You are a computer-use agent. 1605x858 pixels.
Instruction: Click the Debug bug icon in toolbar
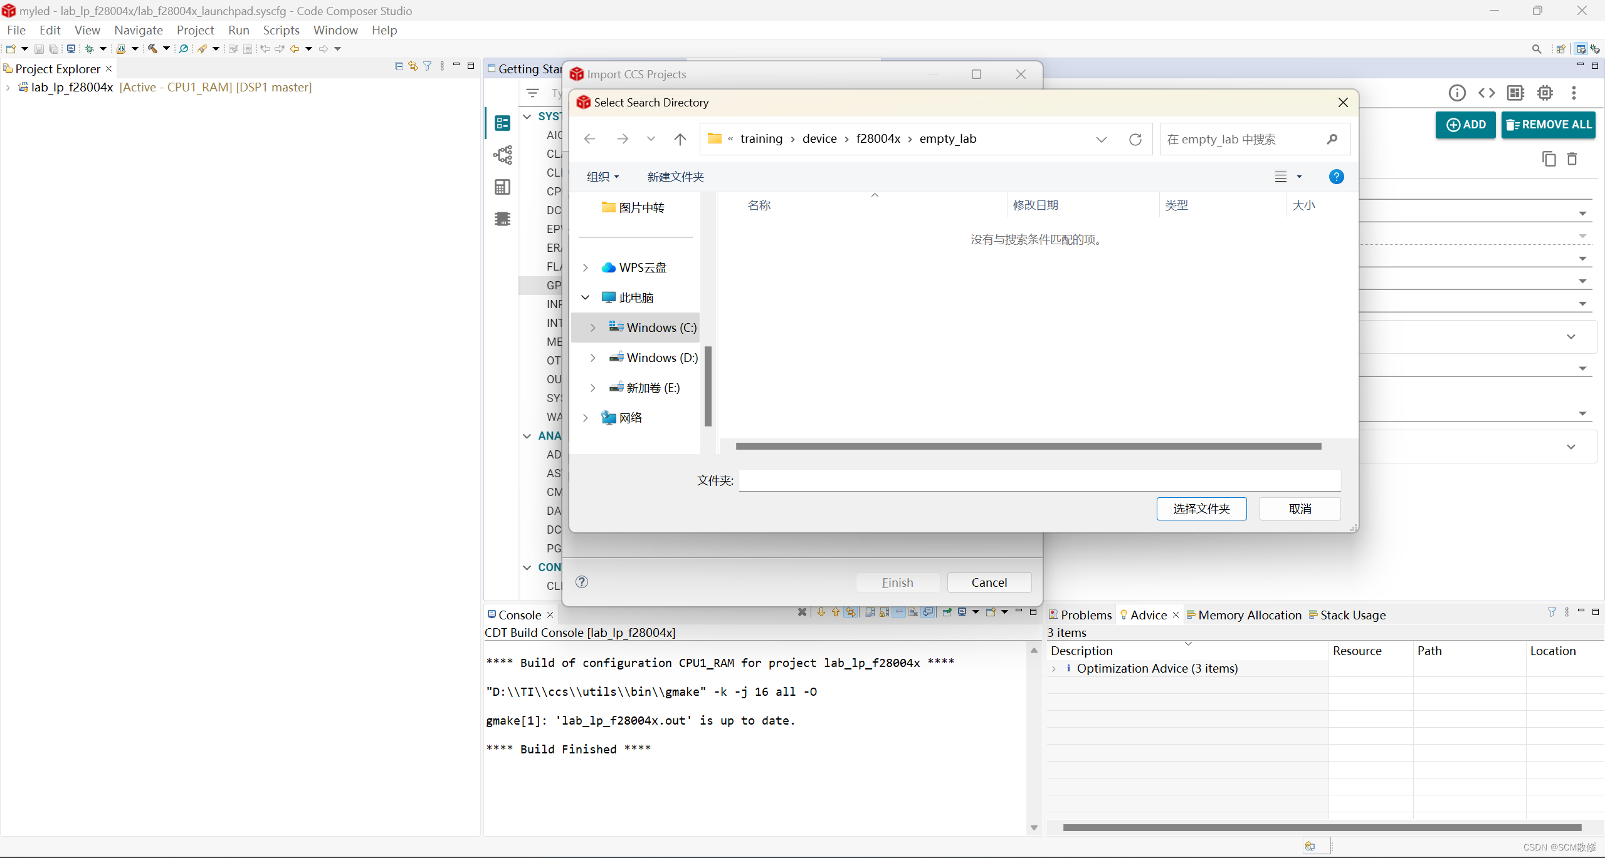pyautogui.click(x=90, y=49)
